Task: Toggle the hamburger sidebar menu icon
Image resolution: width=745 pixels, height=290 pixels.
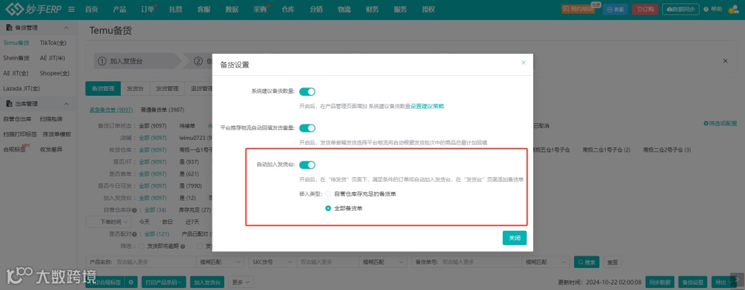Action: pos(71,9)
